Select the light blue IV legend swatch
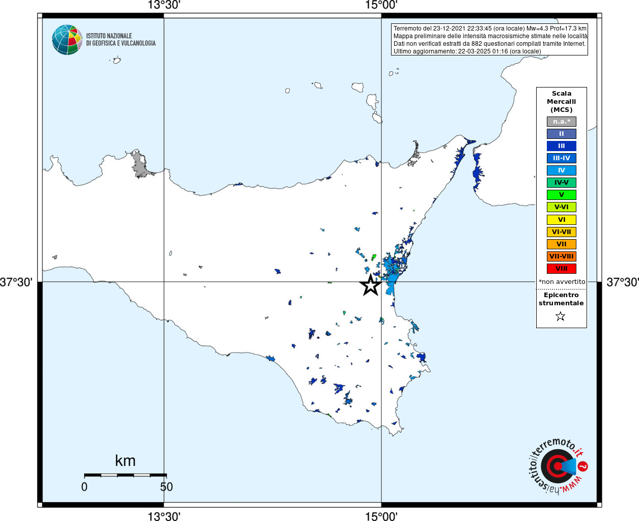The image size is (639, 521). click(x=562, y=170)
